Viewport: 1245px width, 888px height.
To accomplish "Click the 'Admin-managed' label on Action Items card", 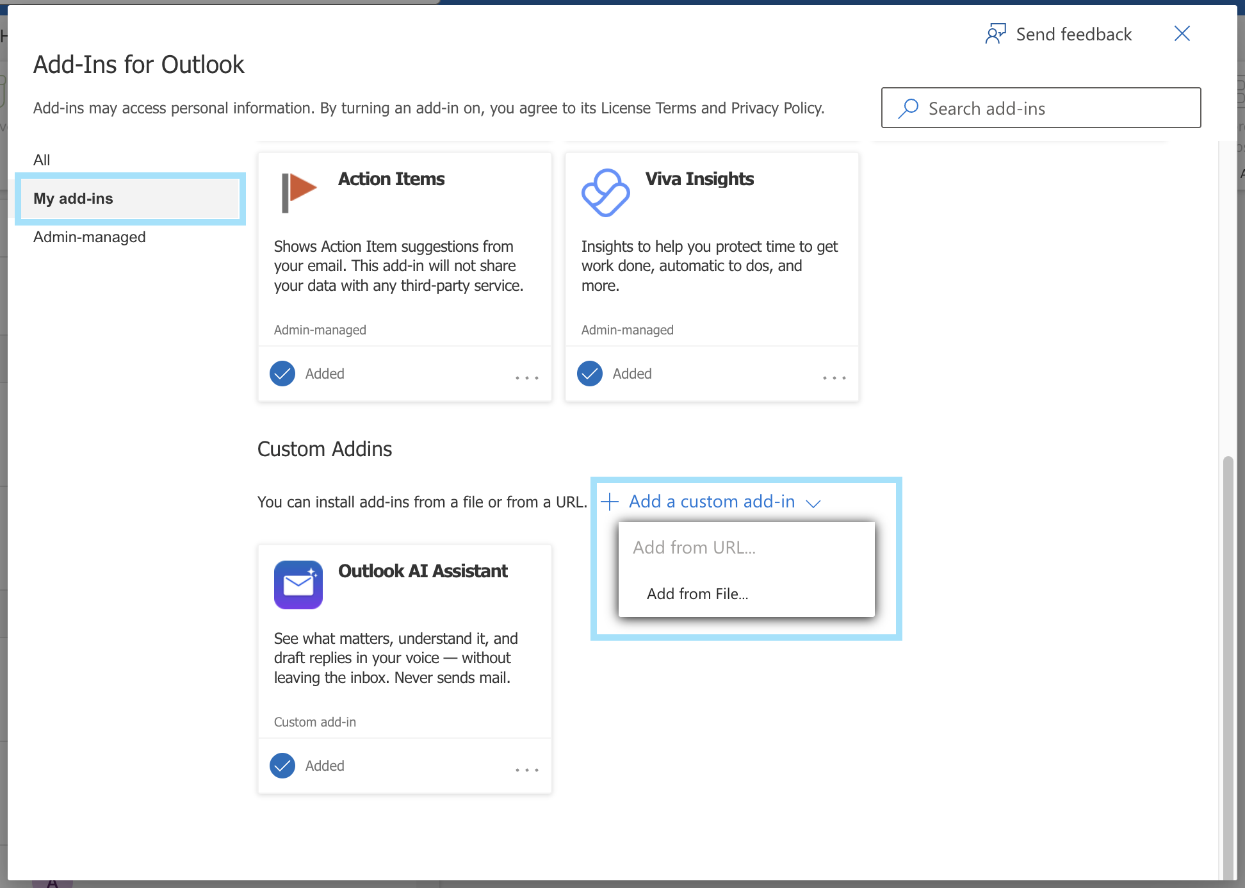I will pos(320,330).
